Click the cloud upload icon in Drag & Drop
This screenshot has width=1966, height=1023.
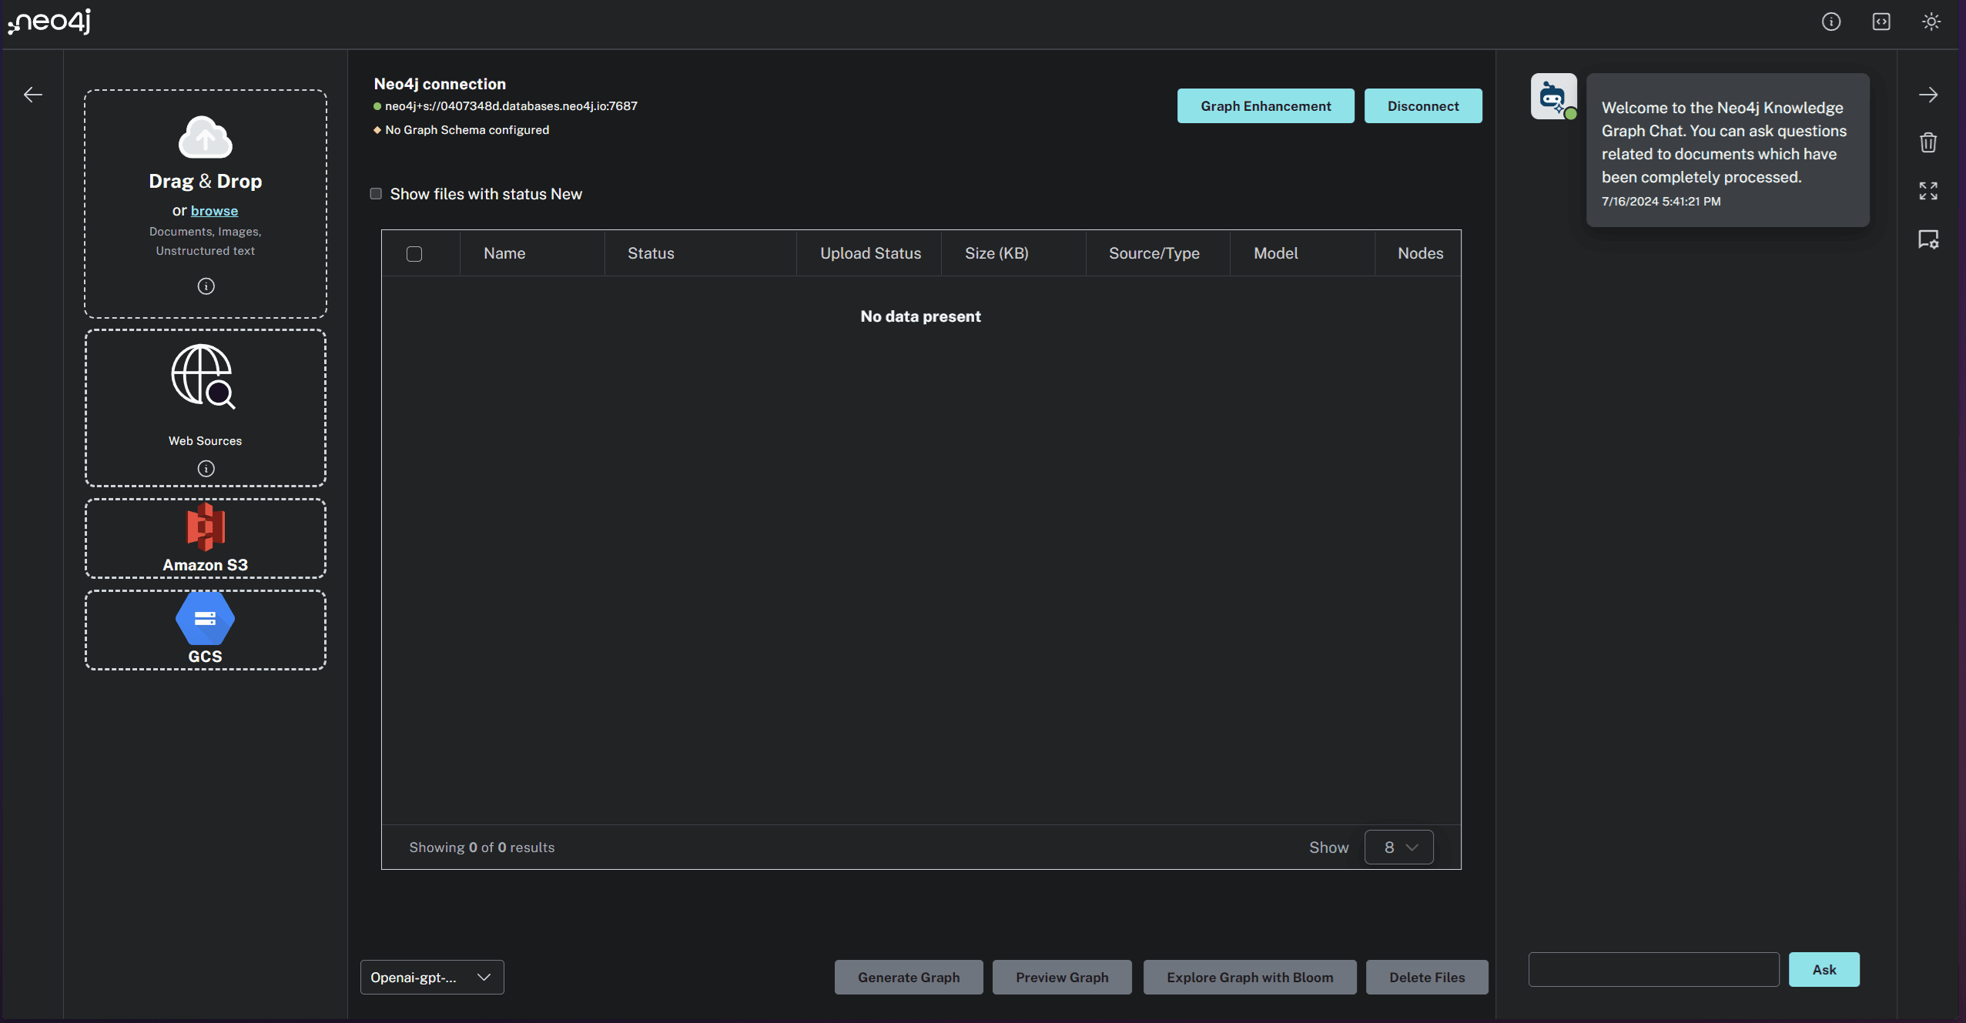[206, 138]
